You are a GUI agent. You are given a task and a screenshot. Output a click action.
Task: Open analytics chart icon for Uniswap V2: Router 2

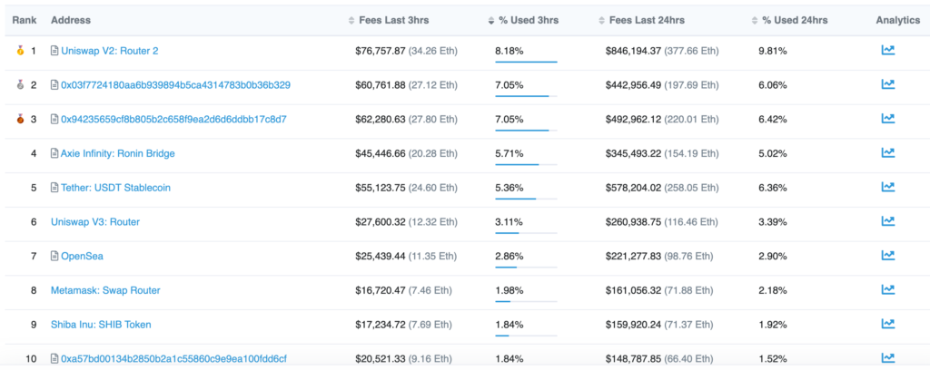pos(888,50)
